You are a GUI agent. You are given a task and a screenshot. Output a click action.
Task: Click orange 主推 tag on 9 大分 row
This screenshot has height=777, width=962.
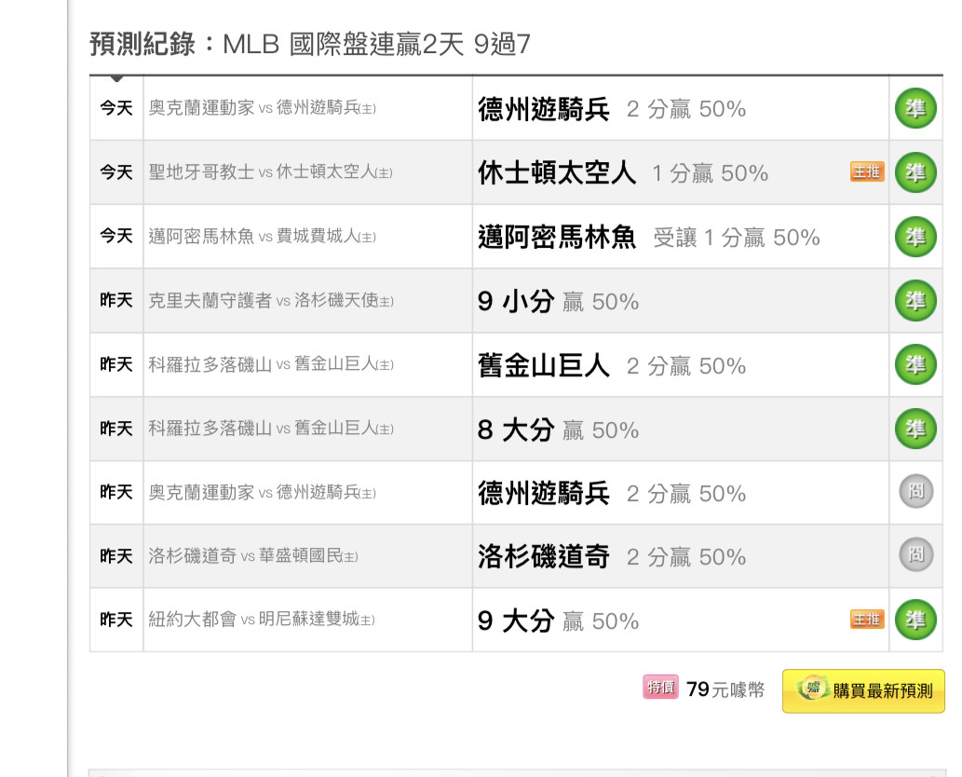pos(867,620)
